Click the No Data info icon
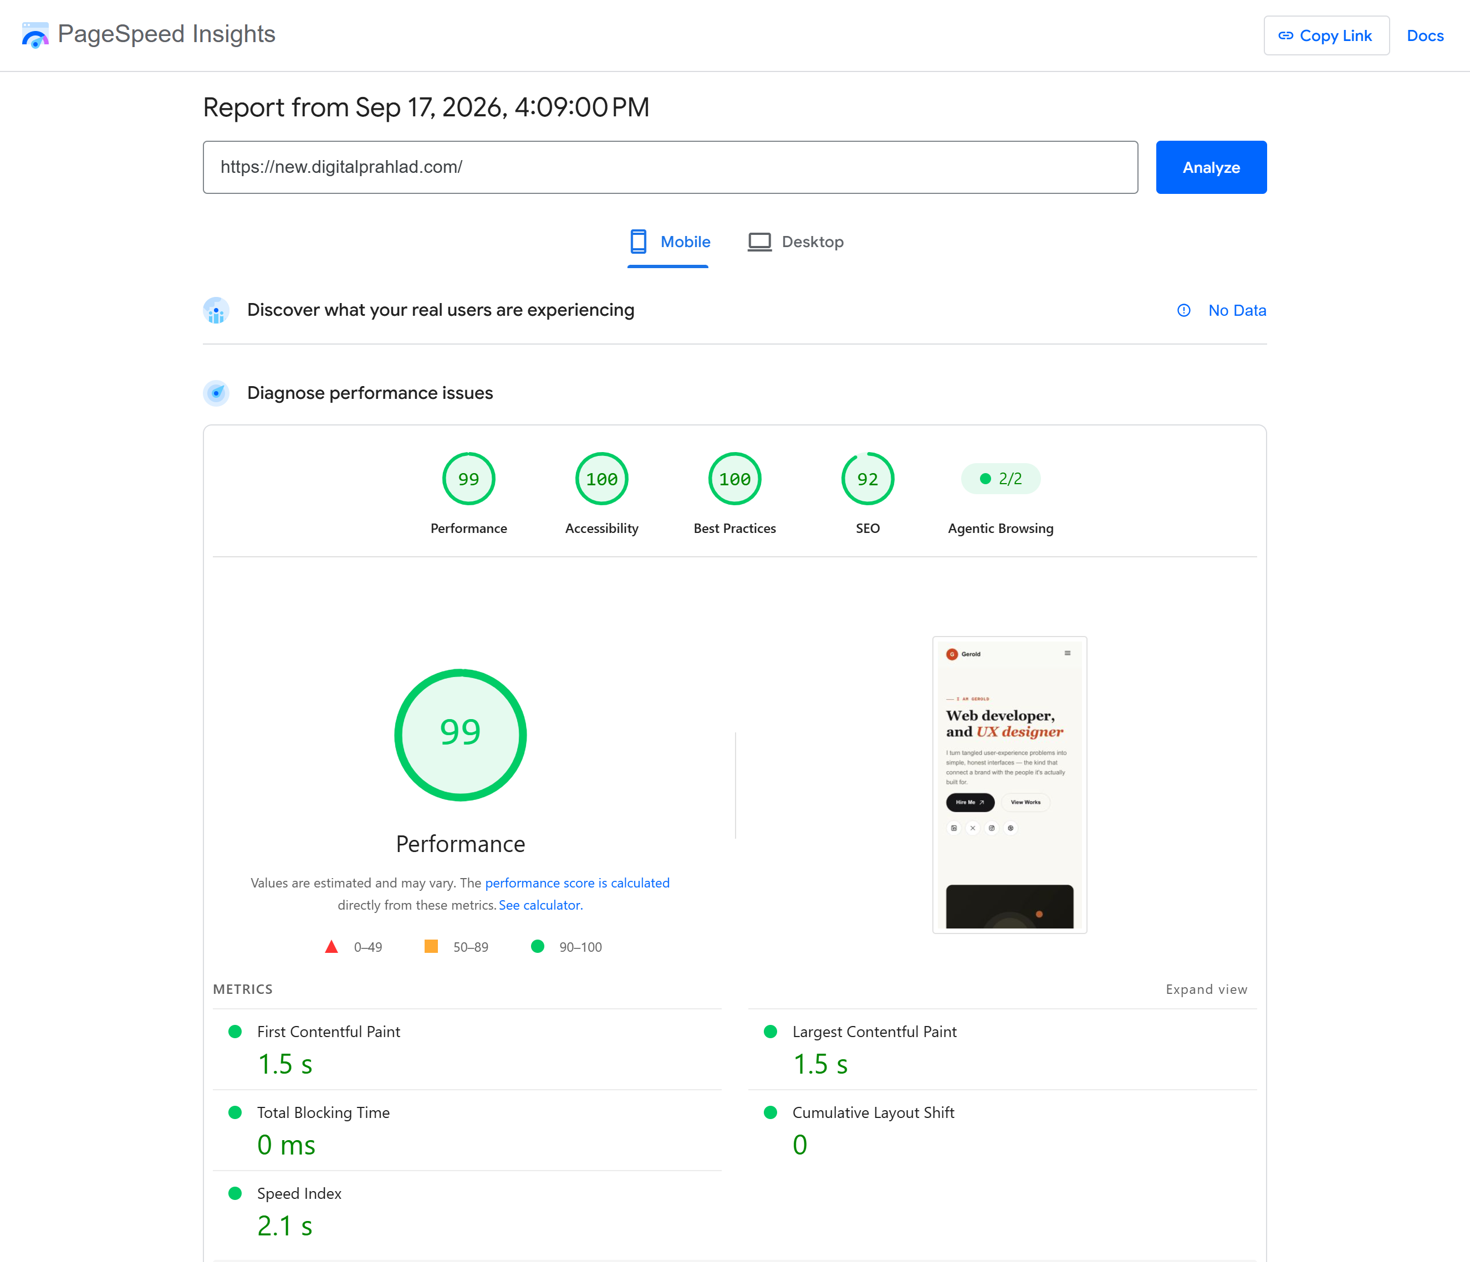 click(x=1183, y=311)
